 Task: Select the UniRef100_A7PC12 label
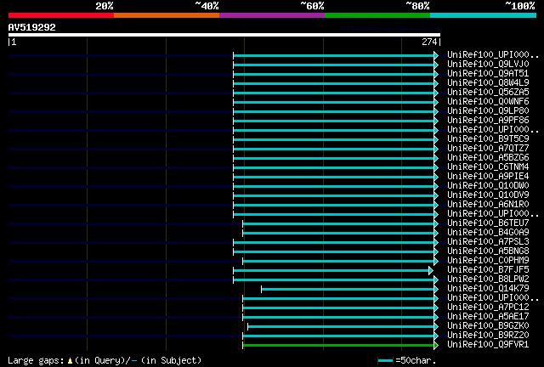[x=488, y=308]
